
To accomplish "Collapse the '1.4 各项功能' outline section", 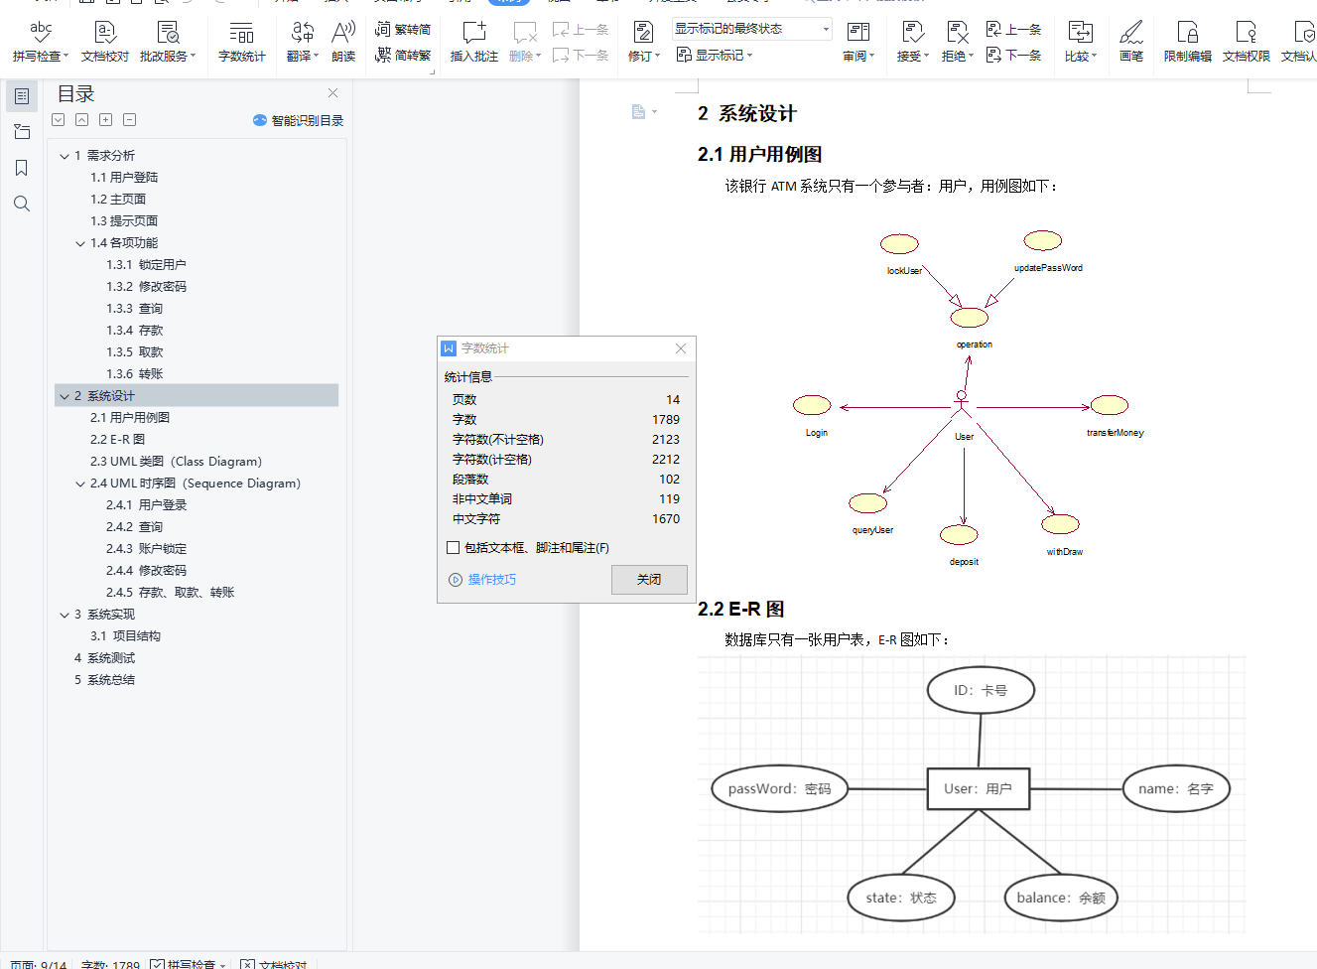I will 80,243.
